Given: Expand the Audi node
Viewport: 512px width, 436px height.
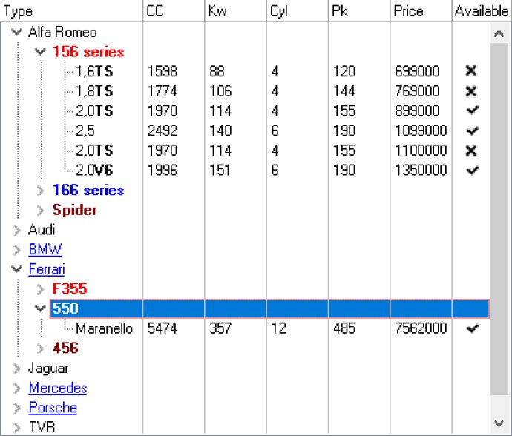Looking at the screenshot, I should pos(16,230).
